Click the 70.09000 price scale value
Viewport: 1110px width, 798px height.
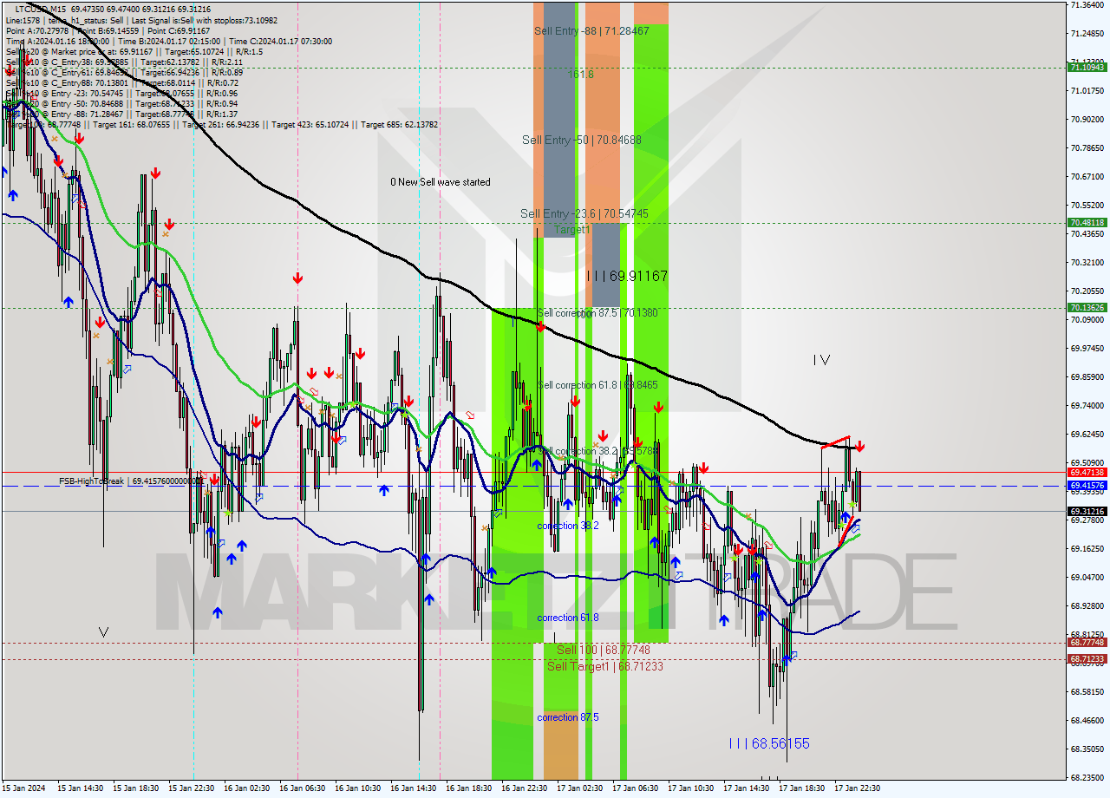1087,319
